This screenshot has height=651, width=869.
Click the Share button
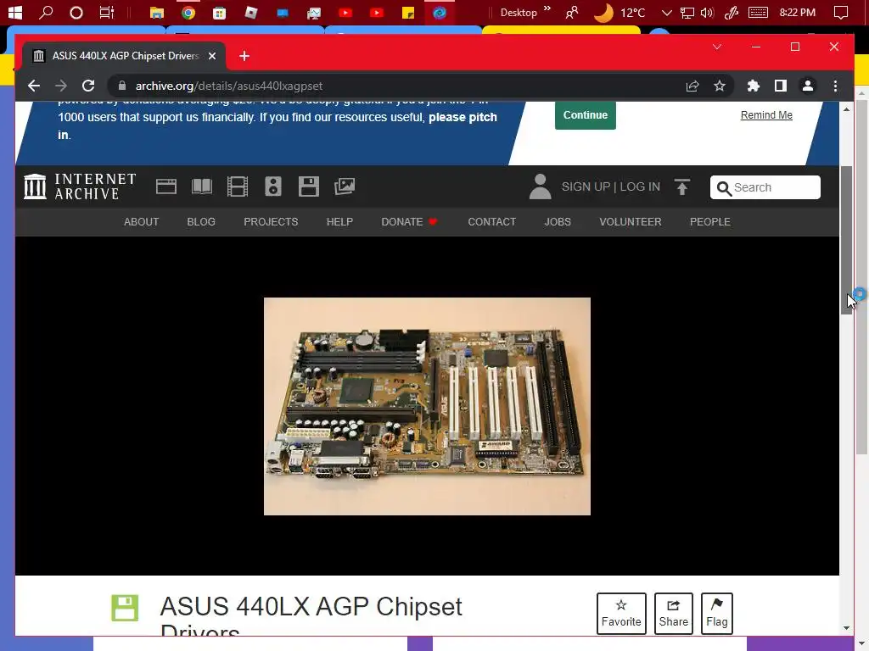673,614
